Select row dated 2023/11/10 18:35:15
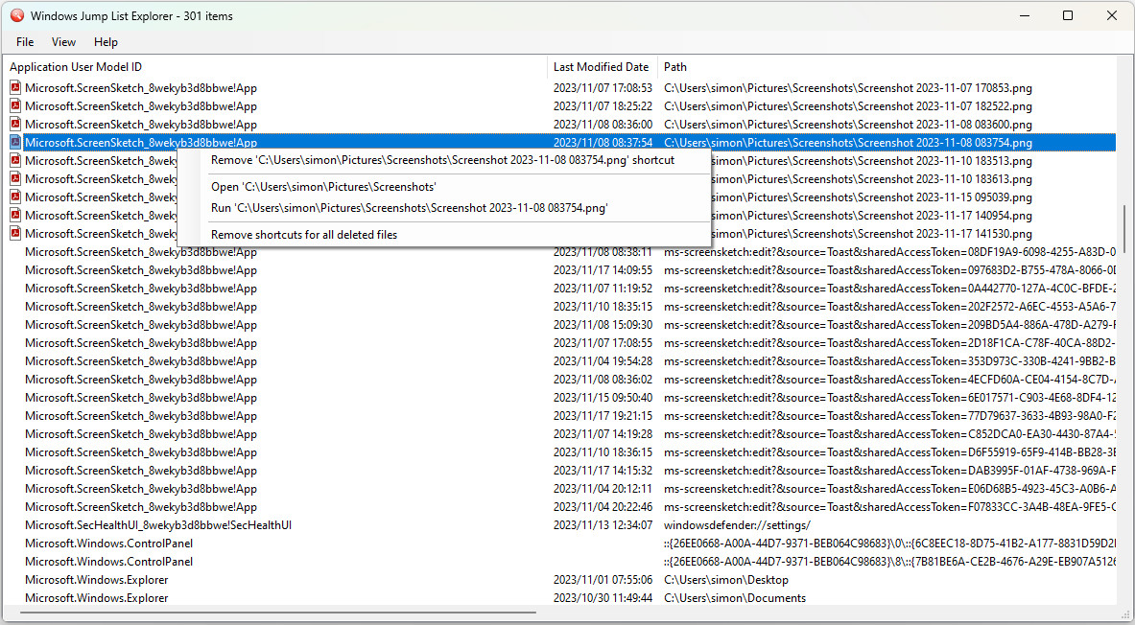The height and width of the screenshot is (625, 1135). pyautogui.click(x=558, y=307)
